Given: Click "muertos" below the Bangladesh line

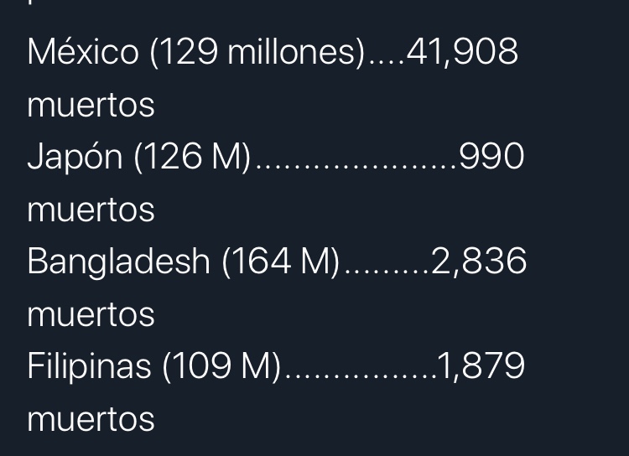Looking at the screenshot, I should [x=91, y=315].
